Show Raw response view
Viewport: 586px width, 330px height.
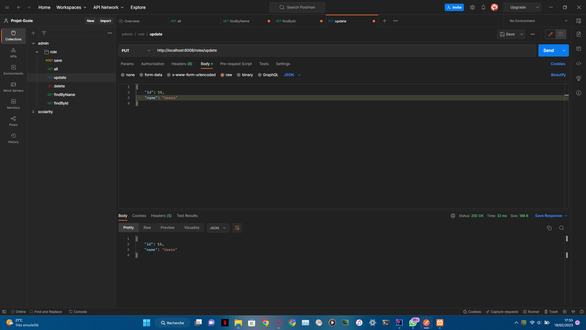coord(147,228)
